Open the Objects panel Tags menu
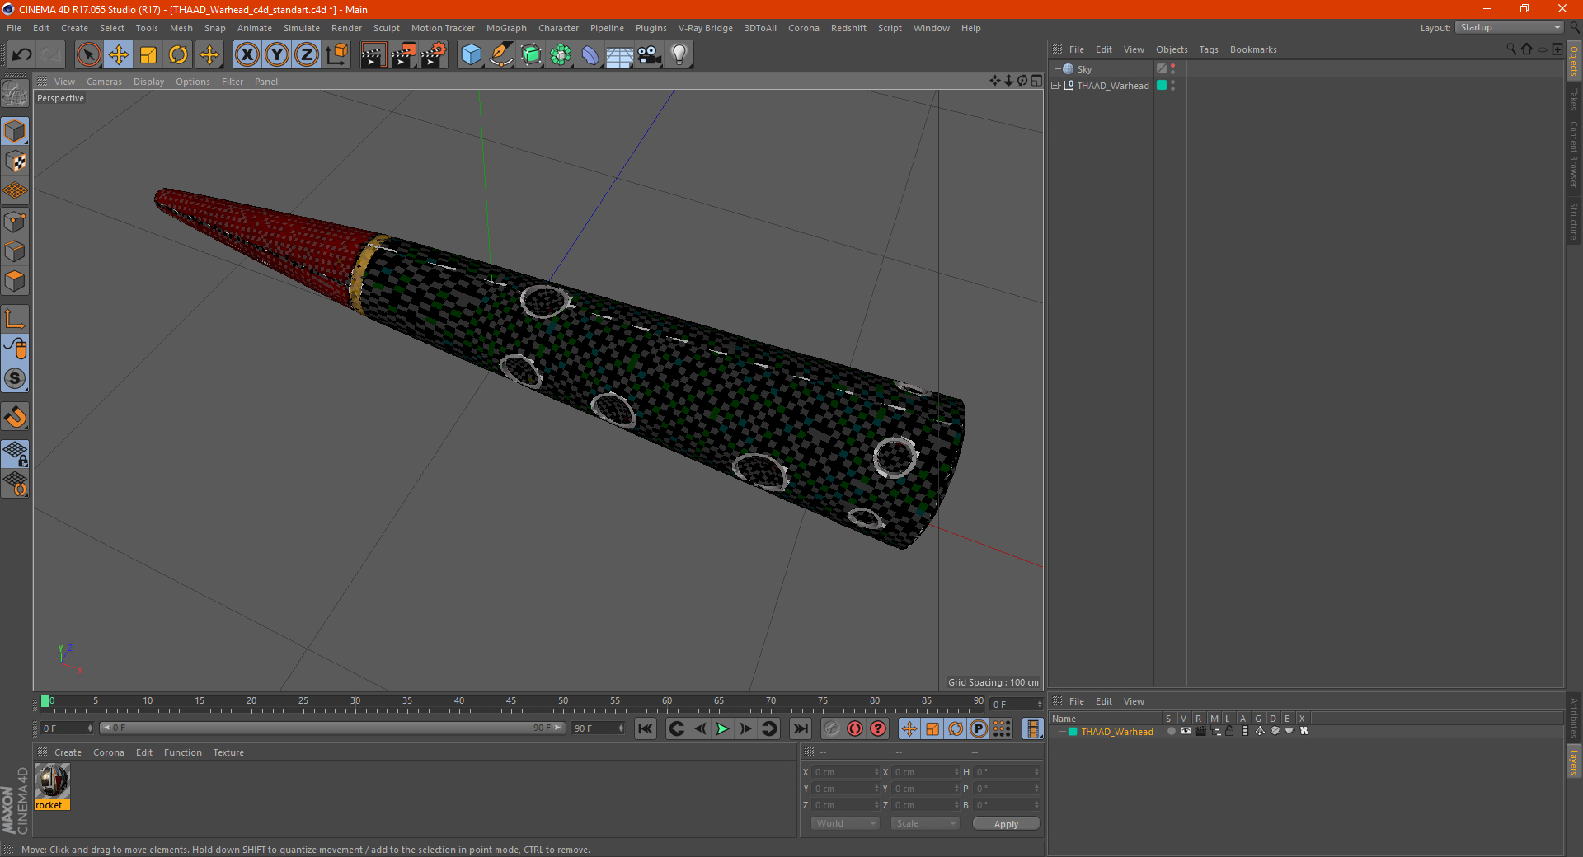This screenshot has width=1583, height=857. coord(1209,49)
